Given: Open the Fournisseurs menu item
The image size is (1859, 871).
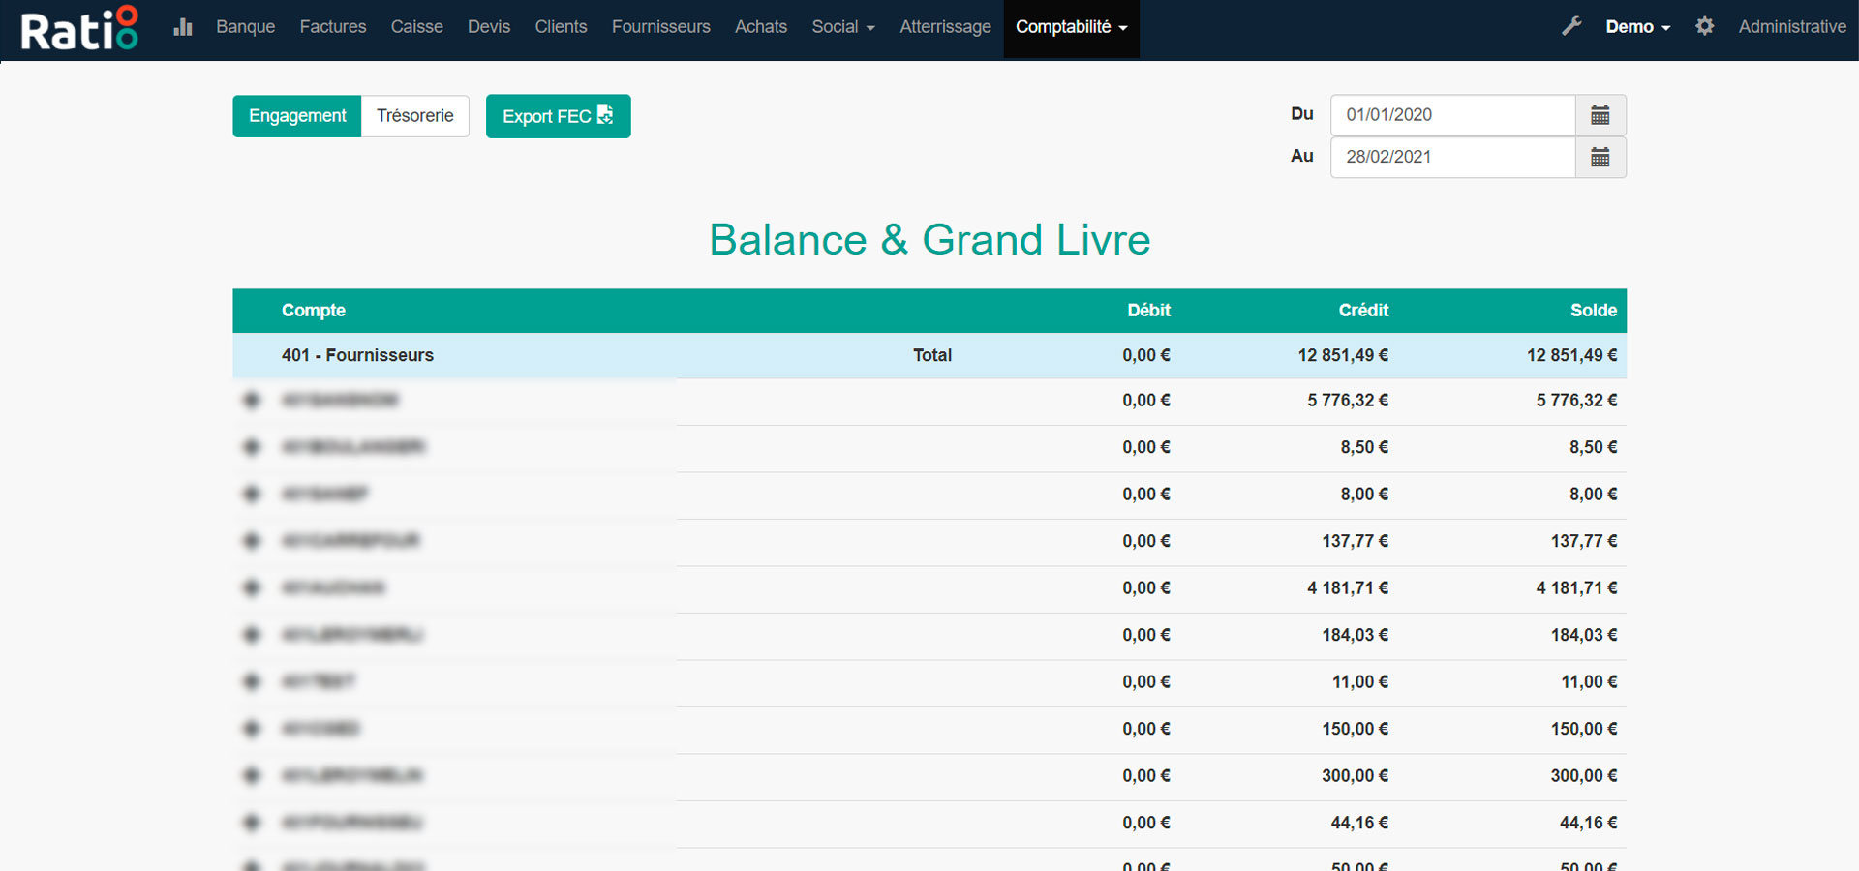Looking at the screenshot, I should pos(660,27).
